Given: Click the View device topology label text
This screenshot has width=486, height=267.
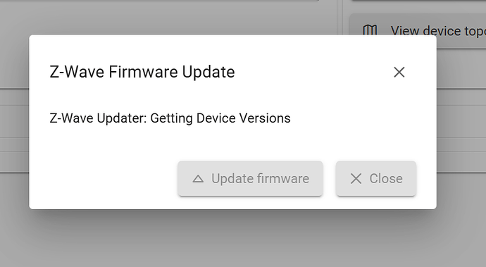Looking at the screenshot, I should [x=438, y=31].
